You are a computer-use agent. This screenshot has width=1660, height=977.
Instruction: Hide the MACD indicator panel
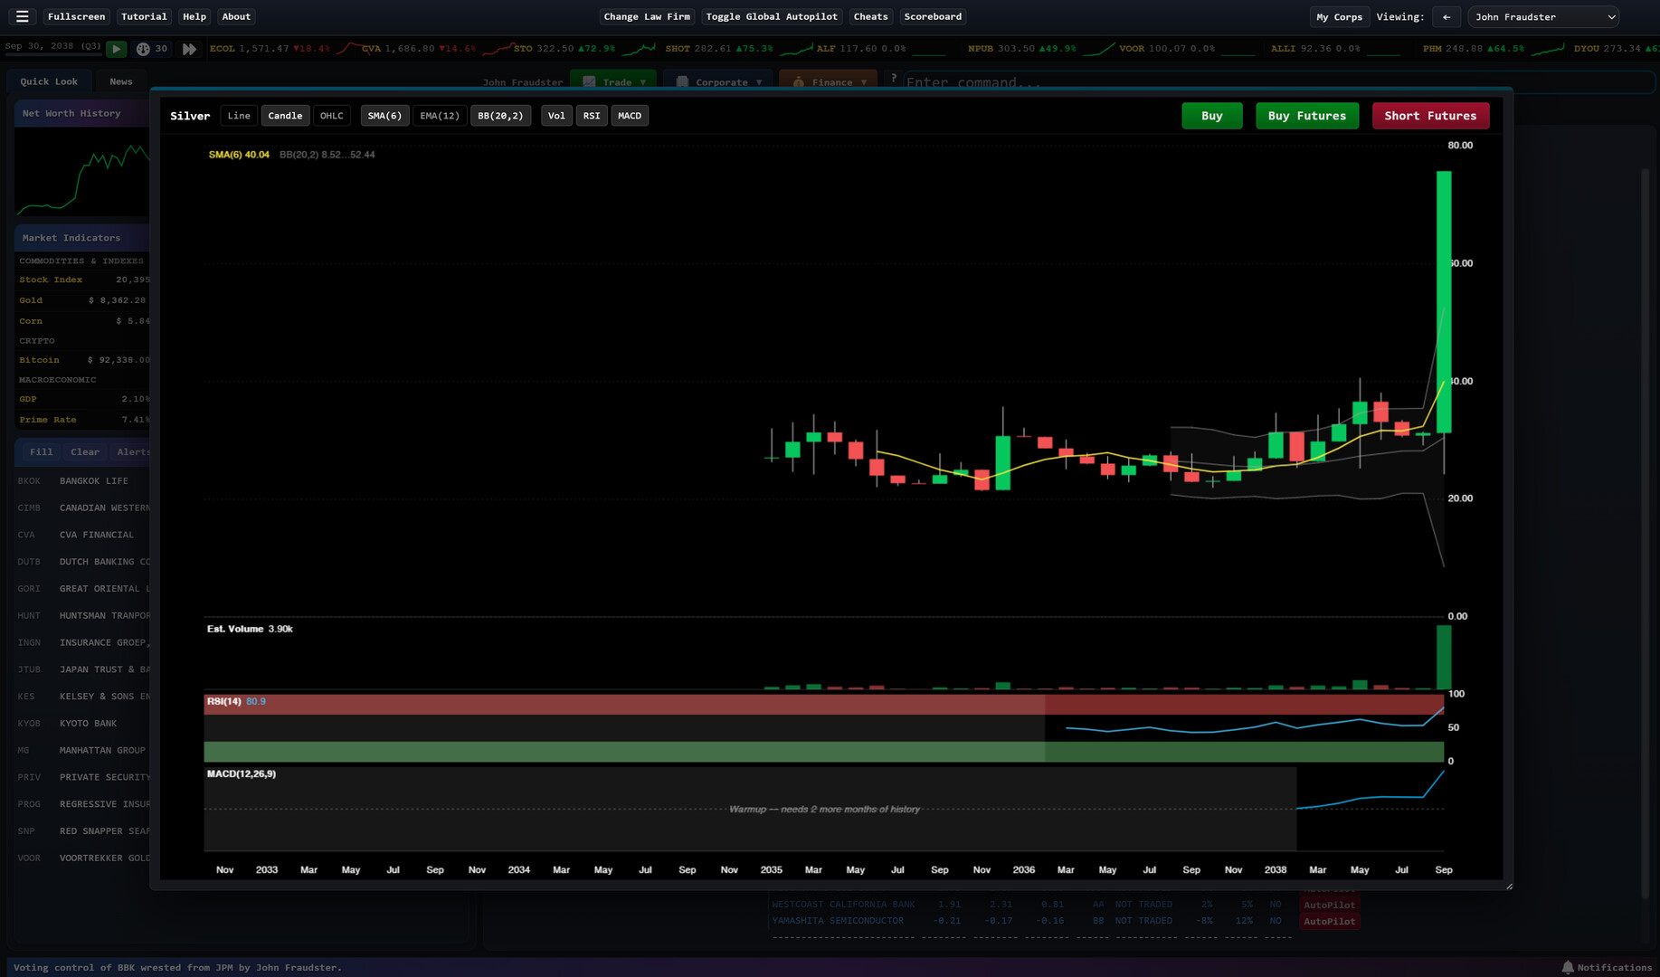629,116
